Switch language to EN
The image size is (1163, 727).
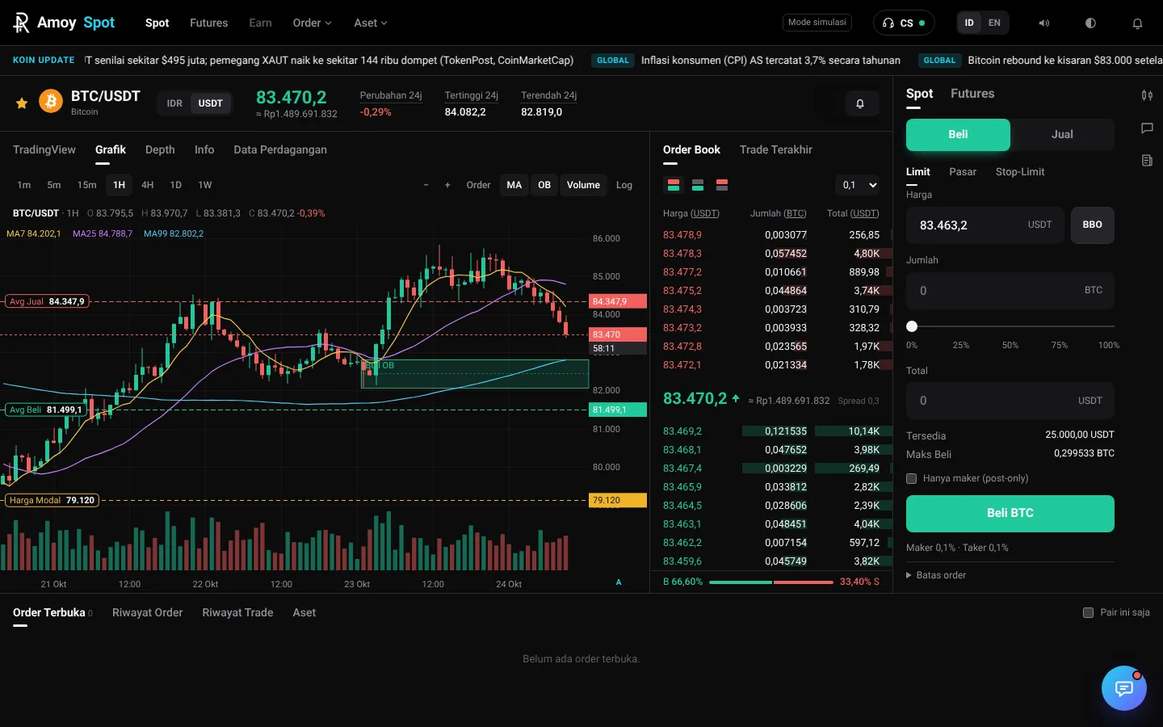994,23
